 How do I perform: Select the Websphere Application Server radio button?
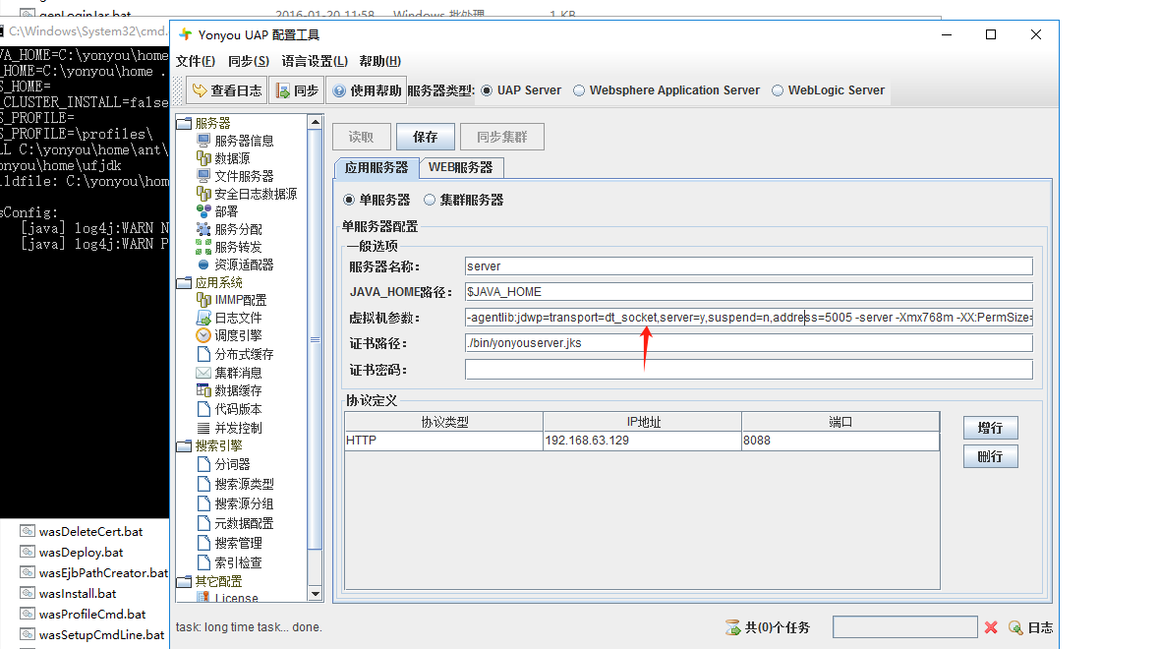click(579, 90)
